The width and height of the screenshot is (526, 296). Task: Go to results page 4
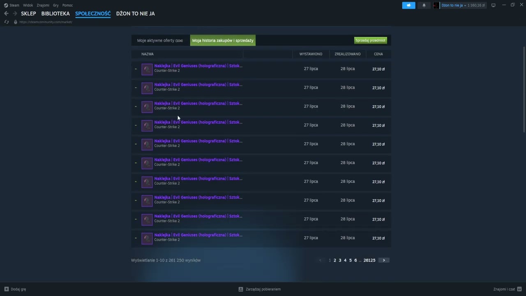345,260
